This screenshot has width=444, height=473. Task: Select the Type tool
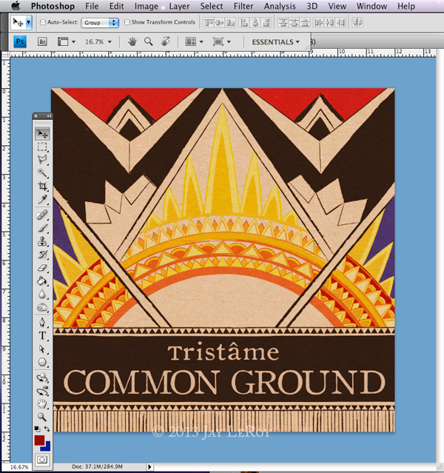coord(42,336)
